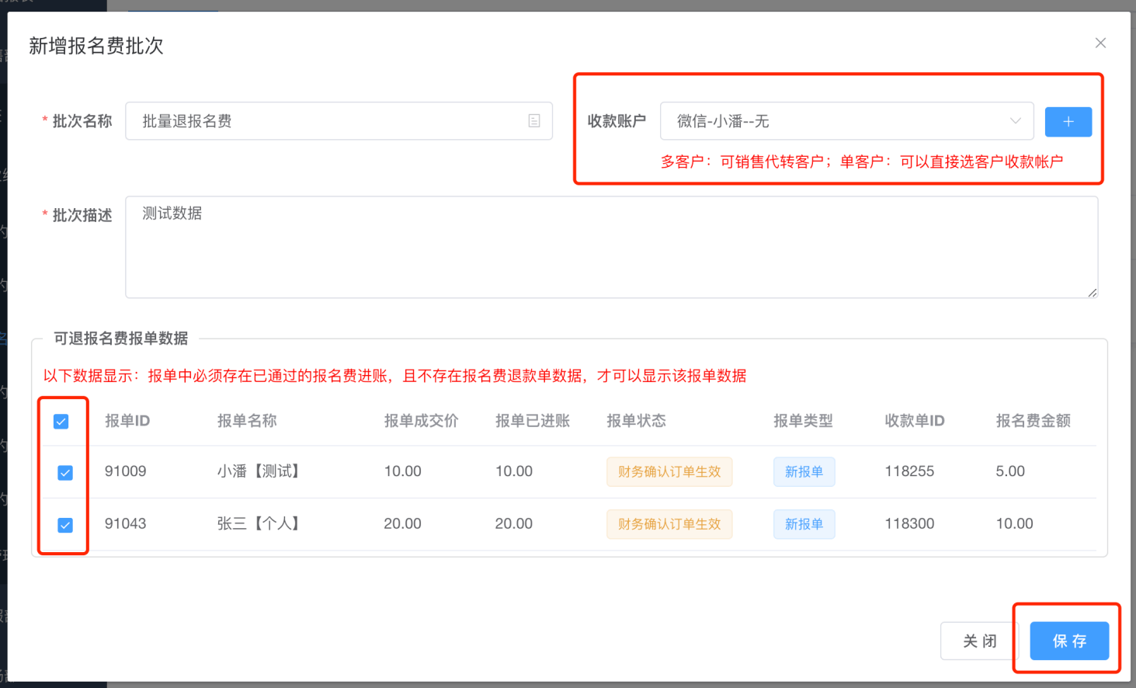Click the 新报单 tag for row 91043
Image resolution: width=1136 pixels, height=688 pixels.
pyautogui.click(x=804, y=524)
